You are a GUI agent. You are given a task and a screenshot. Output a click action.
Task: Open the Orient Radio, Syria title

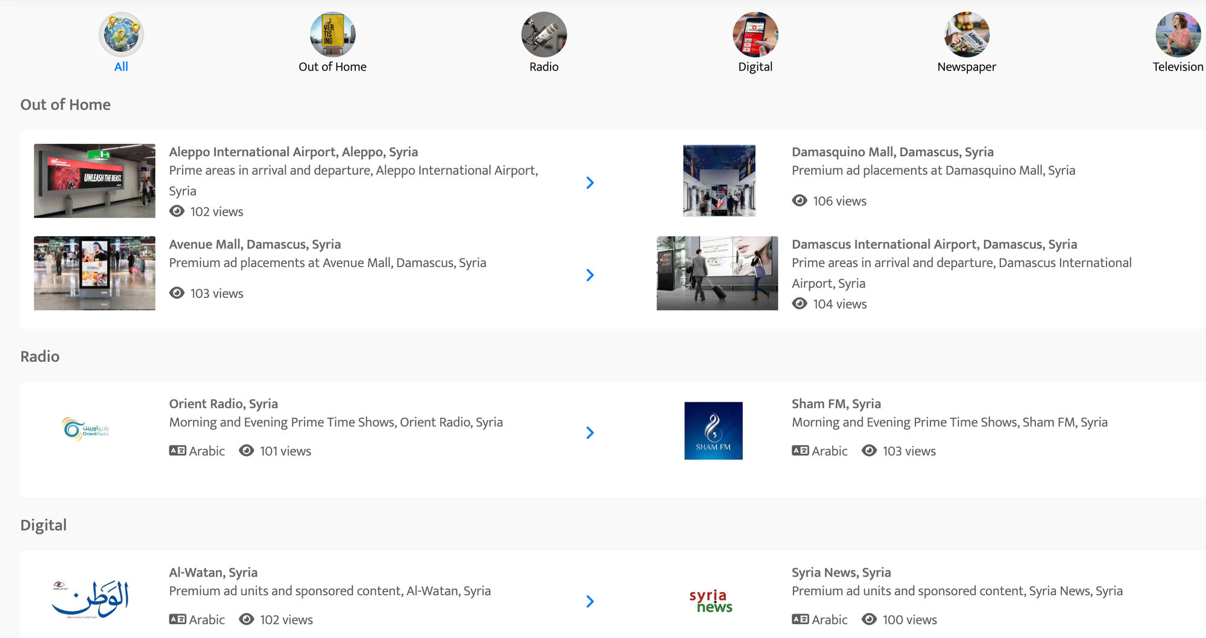(223, 403)
